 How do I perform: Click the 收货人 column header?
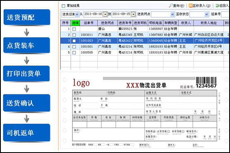[186, 23]
